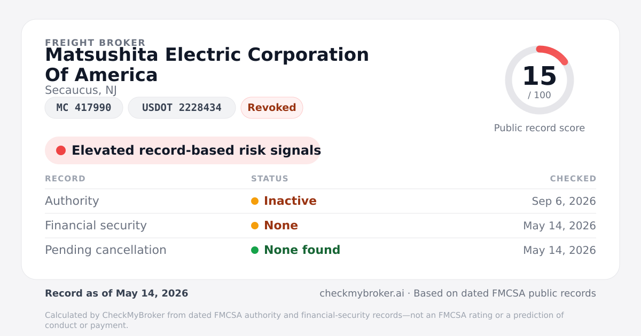Viewport: 641px width, 336px height.
Task: Click the STATUS column header
Action: coord(270,179)
